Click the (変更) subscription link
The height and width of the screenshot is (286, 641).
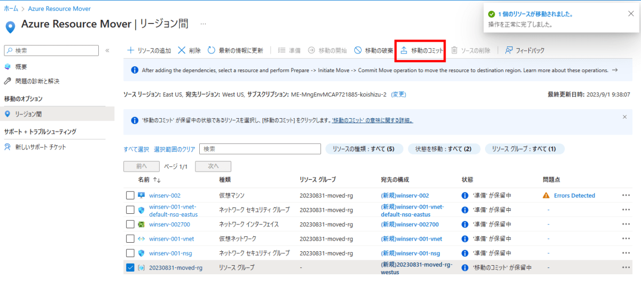[x=398, y=94]
